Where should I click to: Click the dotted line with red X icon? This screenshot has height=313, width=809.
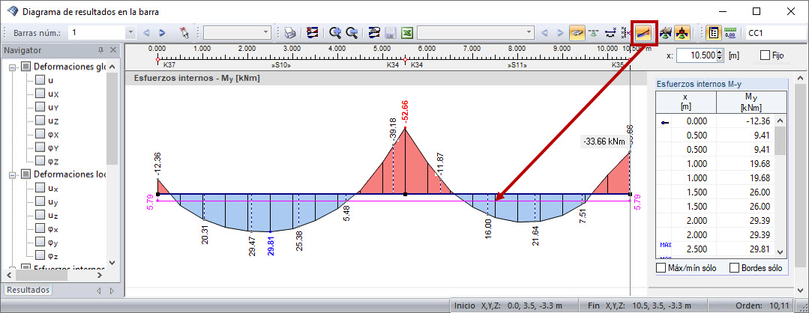626,32
